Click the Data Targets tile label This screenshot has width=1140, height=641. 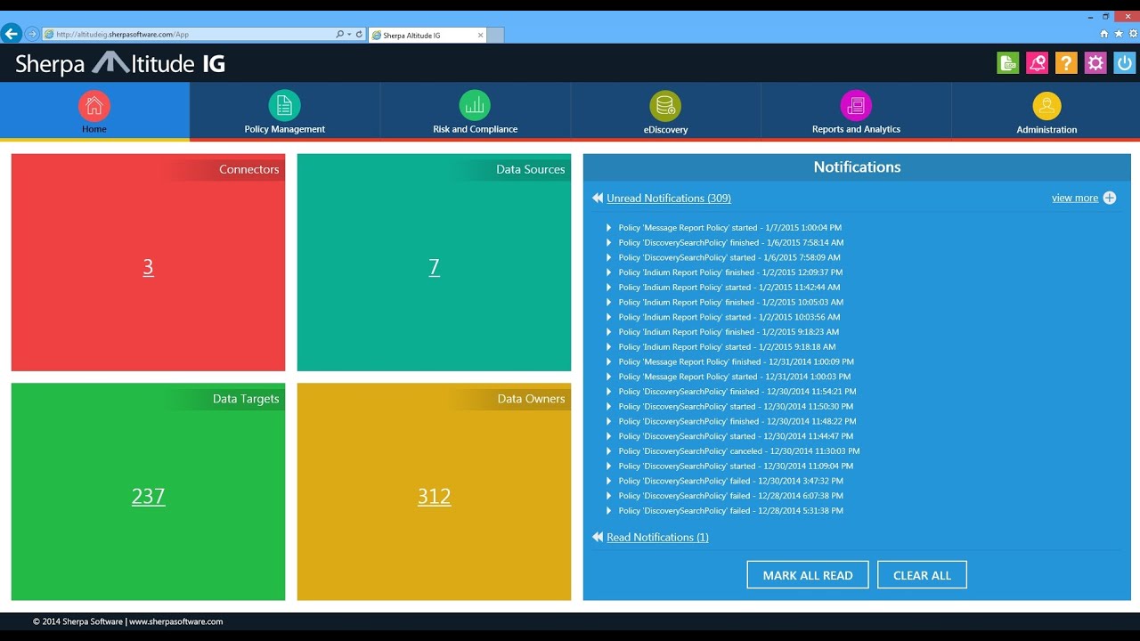(246, 399)
